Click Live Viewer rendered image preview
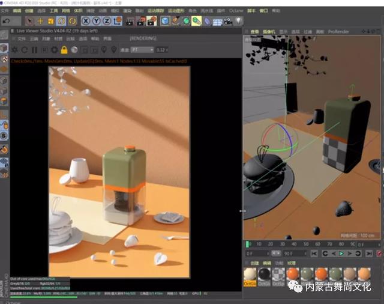The width and height of the screenshot is (384, 304). point(119,172)
